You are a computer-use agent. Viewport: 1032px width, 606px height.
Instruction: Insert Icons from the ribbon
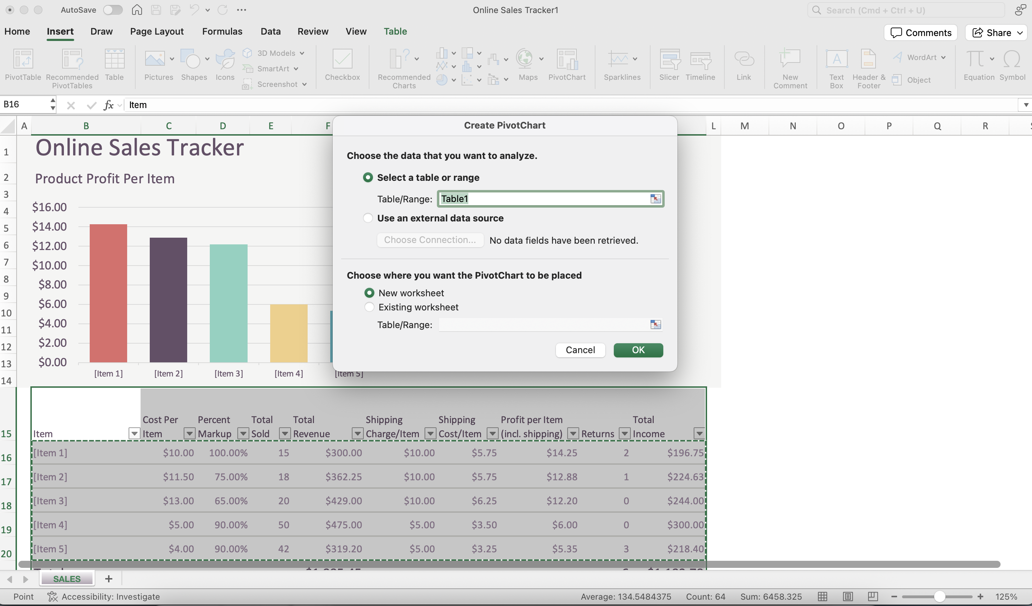(225, 65)
